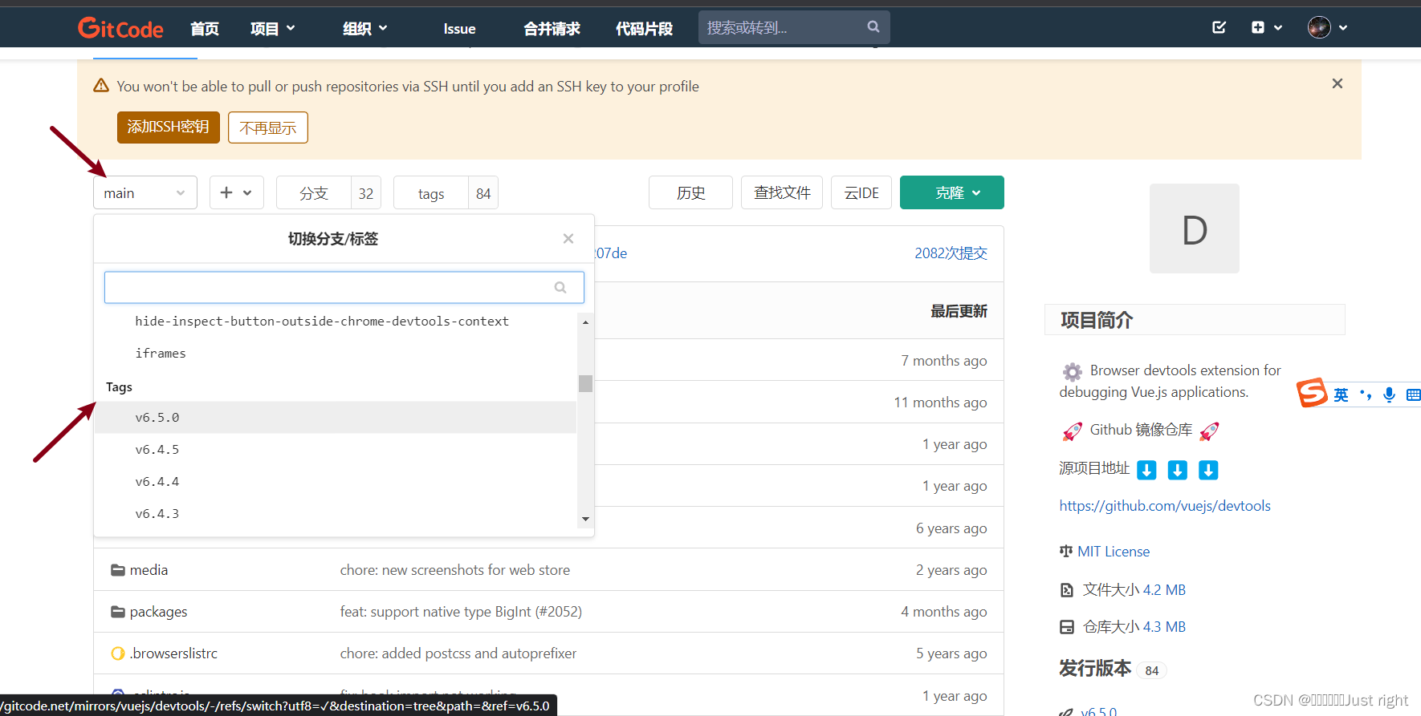Click the 不再显示 button

coord(268,127)
